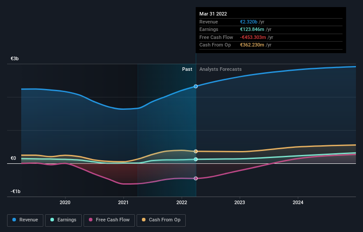The height and width of the screenshot is (232, 363).
Task: Click the 2020 x-axis label
Action: pos(65,202)
